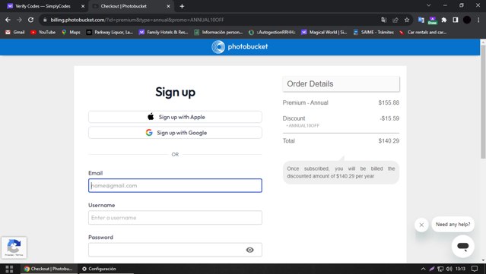The height and width of the screenshot is (274, 486).
Task: Click share page icon in address bar
Action: (395, 20)
